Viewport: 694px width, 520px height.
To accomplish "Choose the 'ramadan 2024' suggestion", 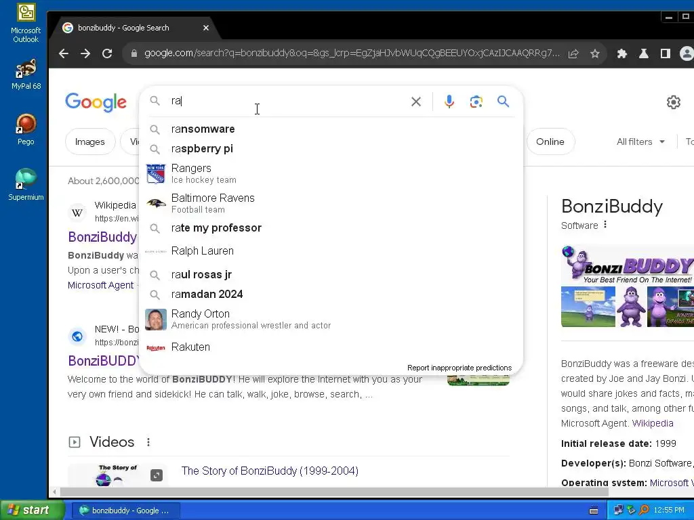I will coord(331,294).
